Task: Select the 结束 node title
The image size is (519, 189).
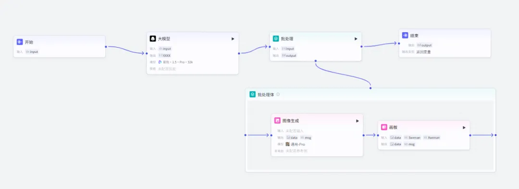Action: [x=414, y=36]
